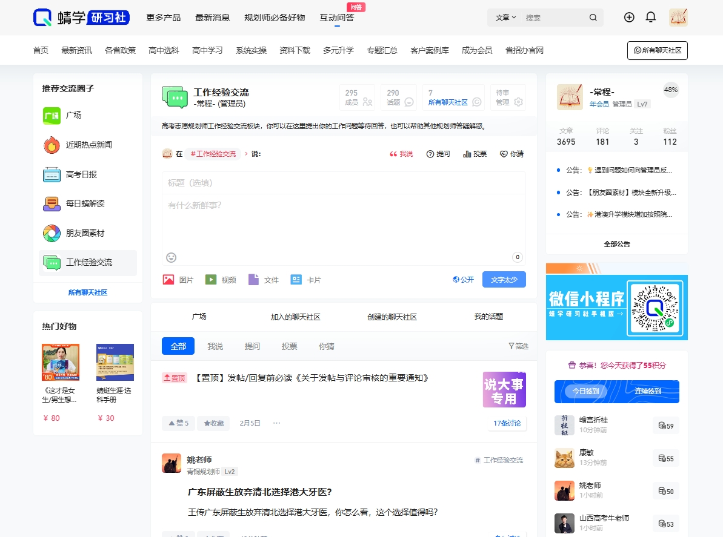
Task: Expand more options on the pinned post
Action: click(276, 423)
